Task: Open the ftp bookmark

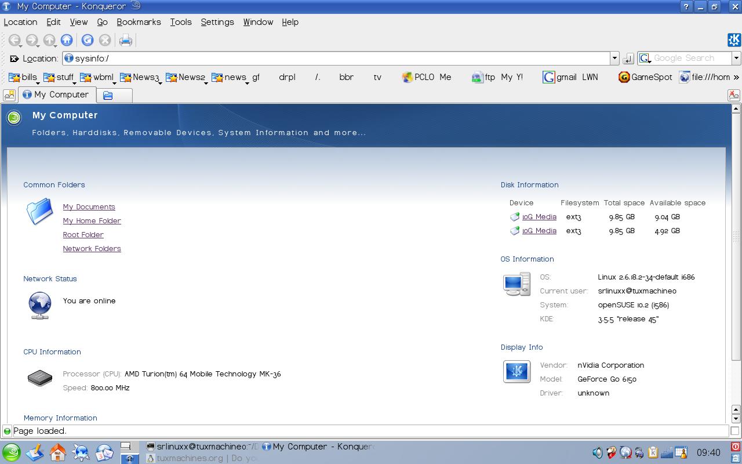Action: pos(483,77)
